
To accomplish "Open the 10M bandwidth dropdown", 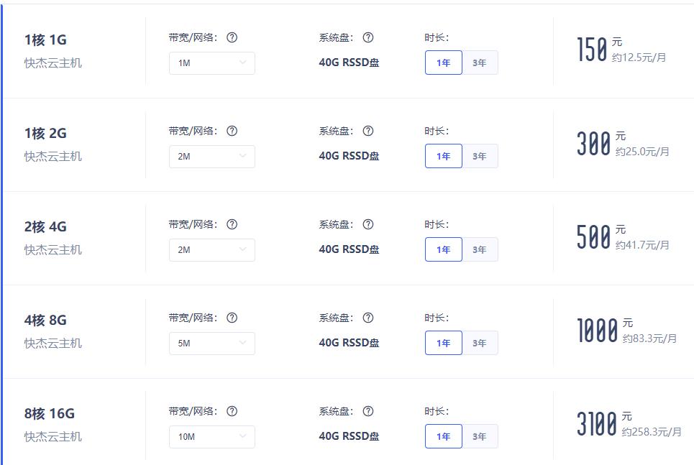I will pyautogui.click(x=212, y=436).
